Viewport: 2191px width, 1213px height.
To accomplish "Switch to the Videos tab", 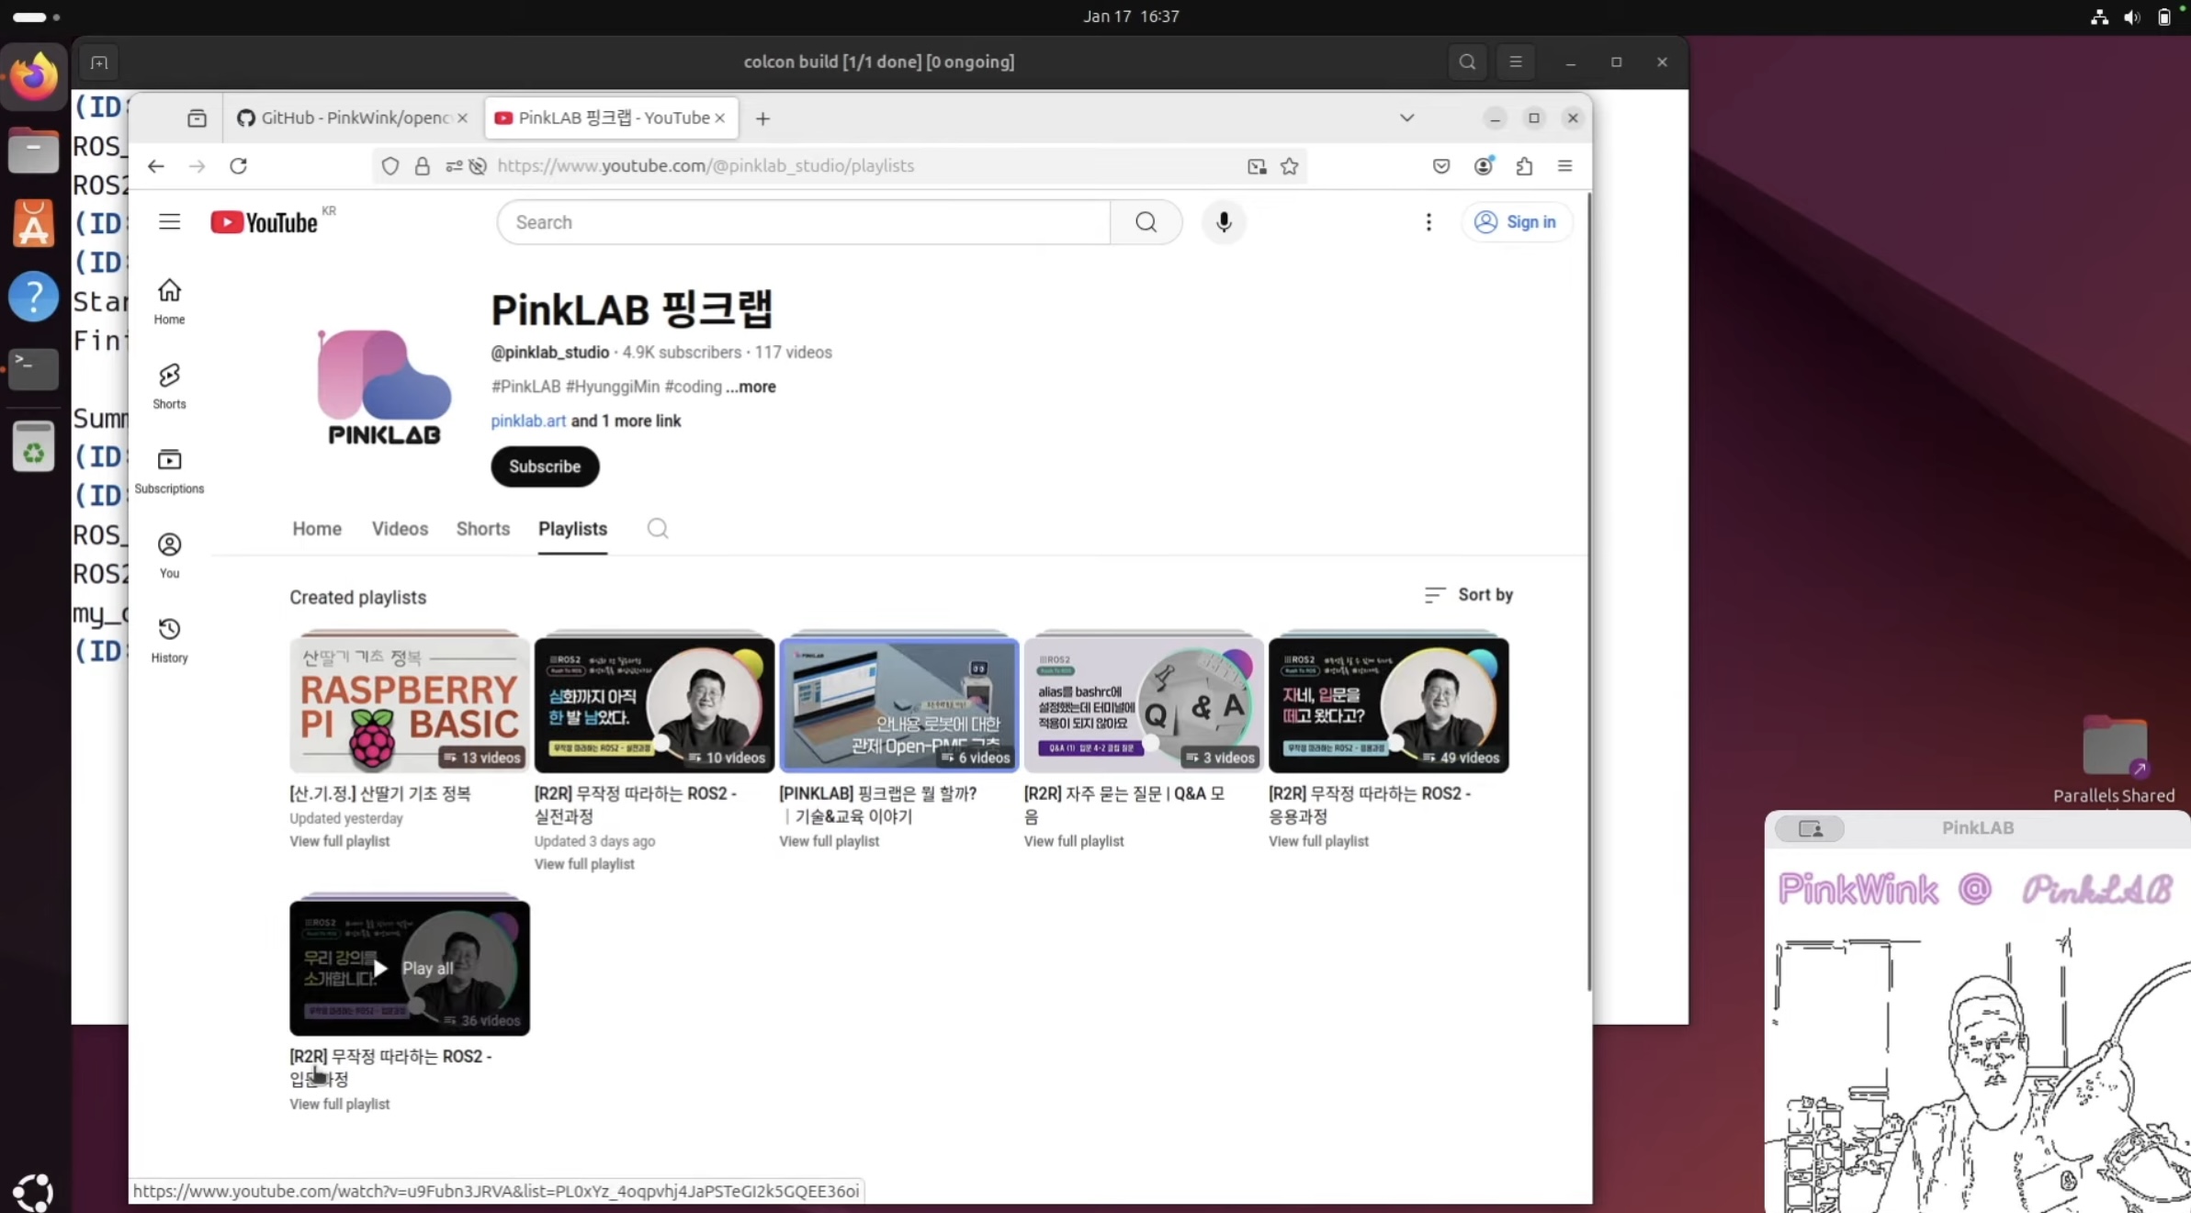I will point(400,529).
